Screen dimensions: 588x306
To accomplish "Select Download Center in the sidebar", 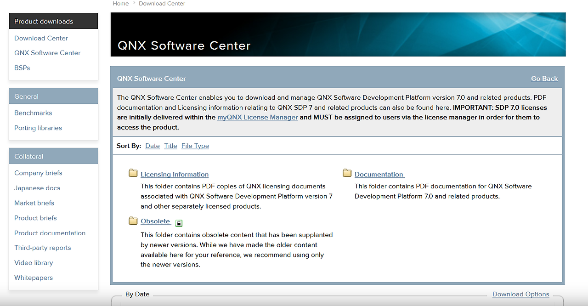I will (41, 38).
